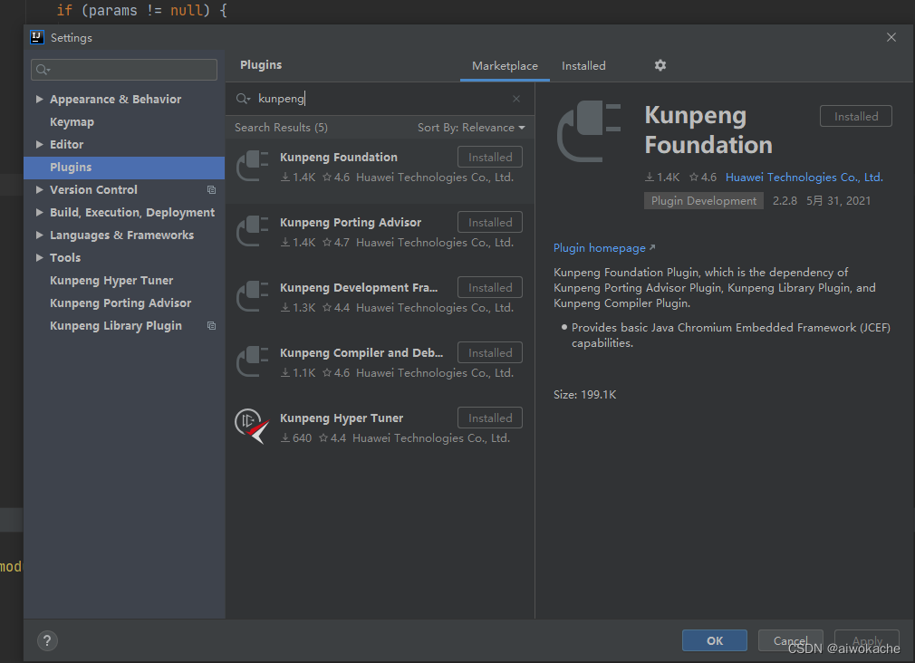The width and height of the screenshot is (915, 663).
Task: Click the Kunpeng Foundation plugin icon in list
Action: pos(252,167)
